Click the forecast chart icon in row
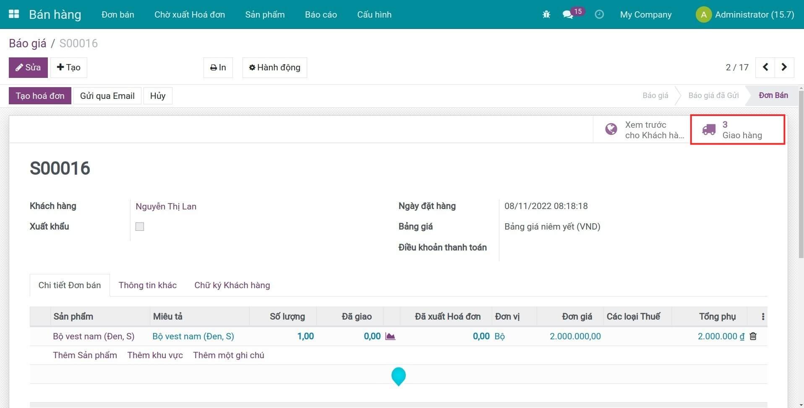The width and height of the screenshot is (804, 408). [x=390, y=336]
